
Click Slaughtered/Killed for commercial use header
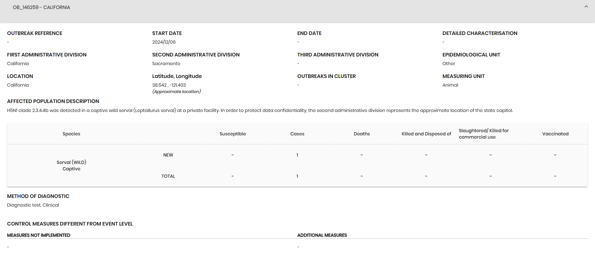pos(484,134)
